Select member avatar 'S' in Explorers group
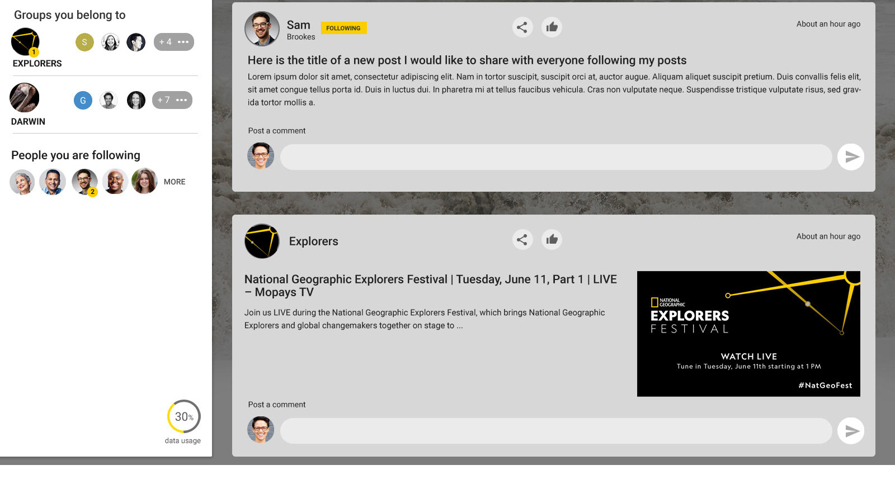 (84, 42)
